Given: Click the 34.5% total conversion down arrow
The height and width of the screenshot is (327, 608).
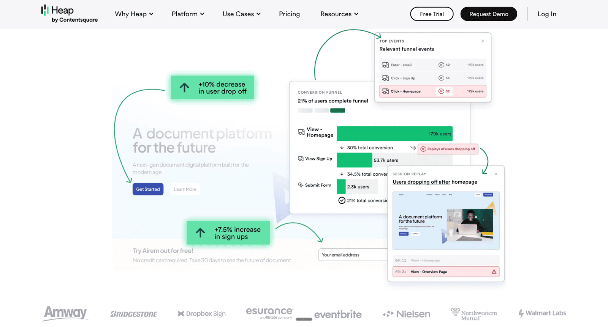Looking at the screenshot, I should (x=342, y=174).
